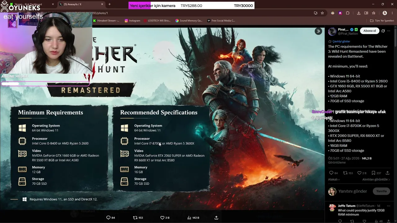Viewport: 397px width, 223px height.
Task: Switch to the Anasayfa / X tab
Action: click(x=82, y=4)
